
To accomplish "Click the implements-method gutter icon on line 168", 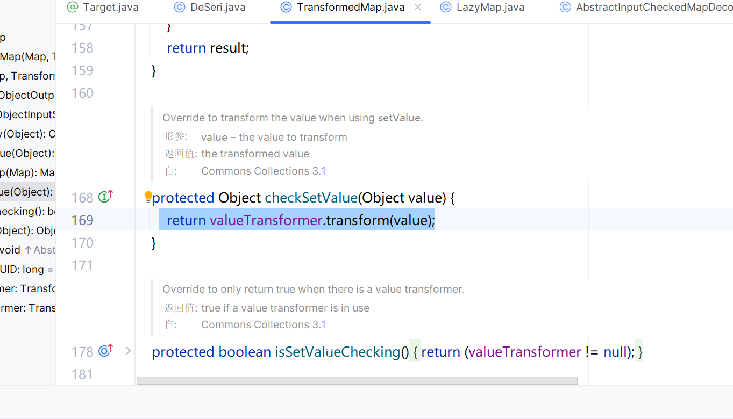I will (x=105, y=197).
